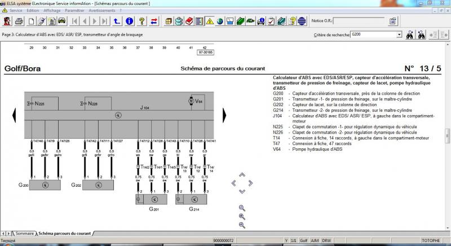Screen dimensions: 451x246
Task: Click the G214 label in diagram
Action: click(194, 209)
